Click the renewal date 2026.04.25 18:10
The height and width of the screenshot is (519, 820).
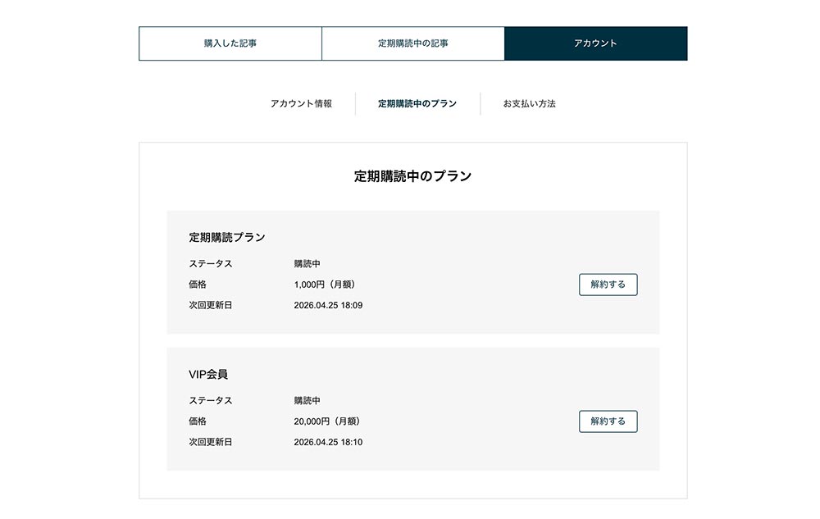click(x=328, y=442)
